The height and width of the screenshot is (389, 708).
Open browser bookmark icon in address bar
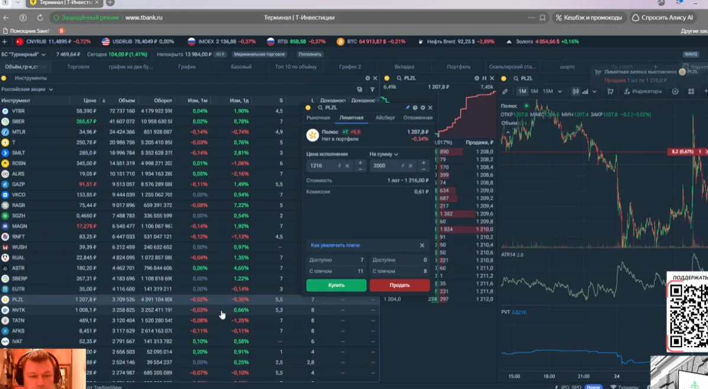tap(543, 18)
